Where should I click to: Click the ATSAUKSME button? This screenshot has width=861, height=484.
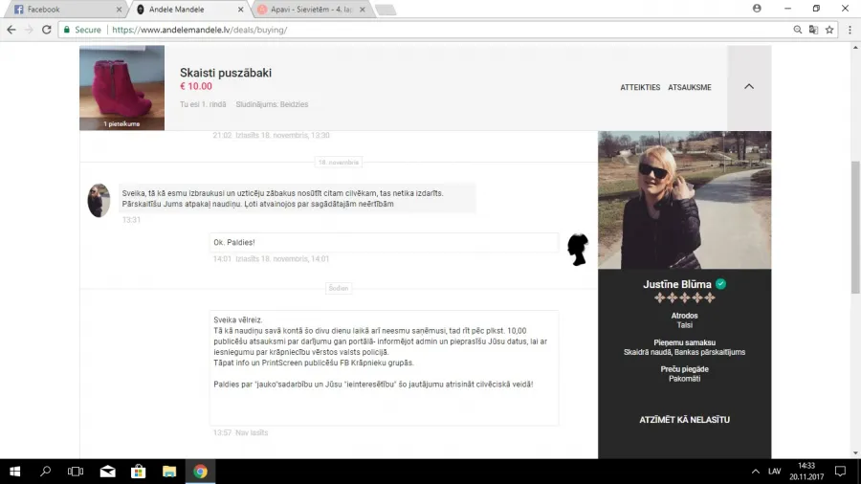[x=689, y=87]
